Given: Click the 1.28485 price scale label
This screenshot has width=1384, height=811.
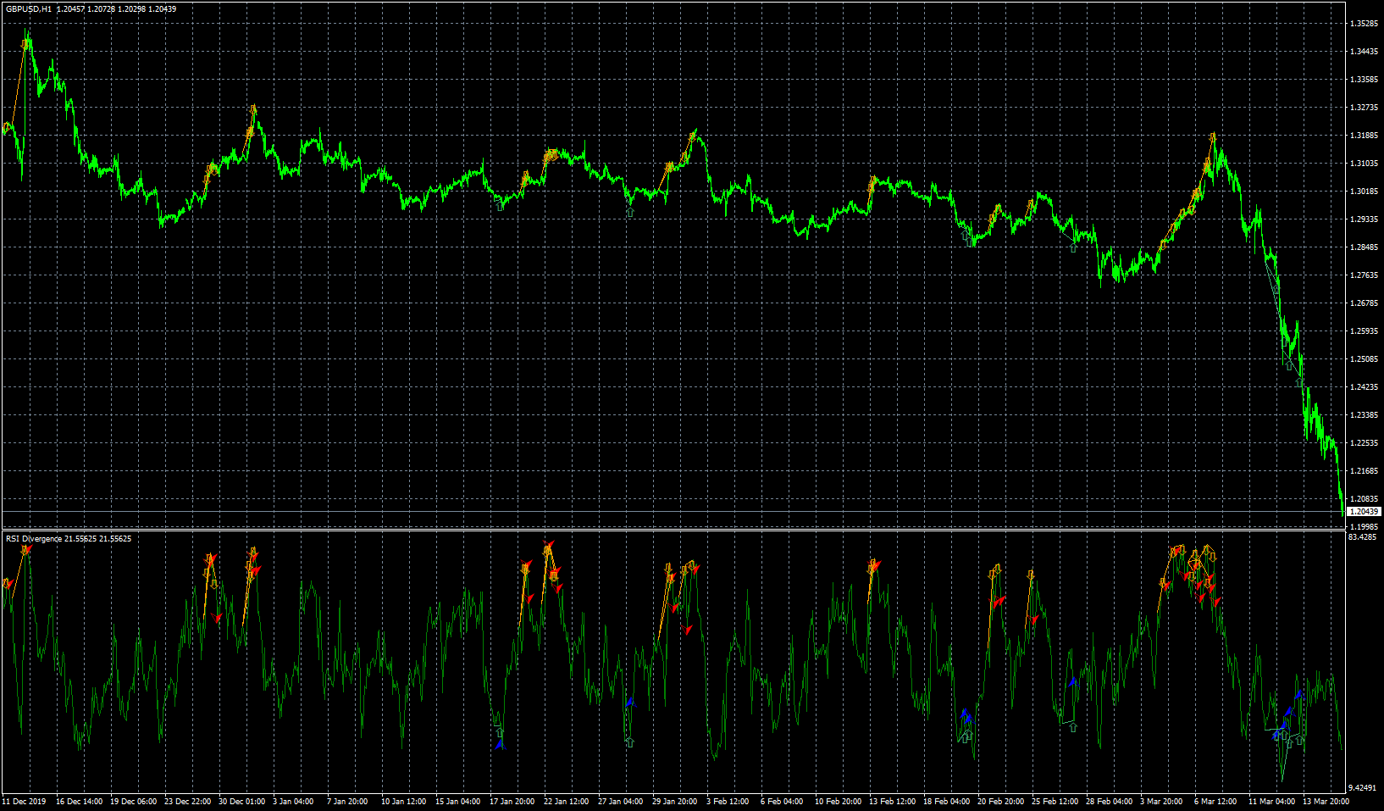Looking at the screenshot, I should [1364, 247].
